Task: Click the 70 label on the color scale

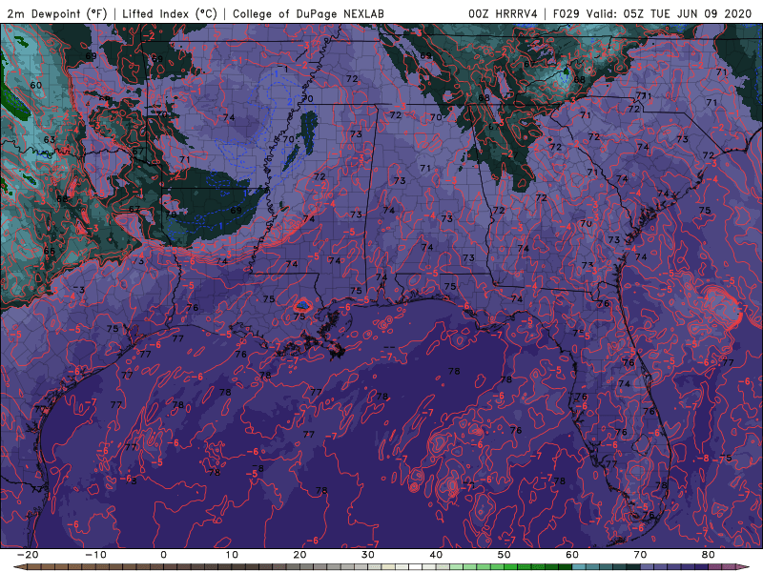Action: 640,555
